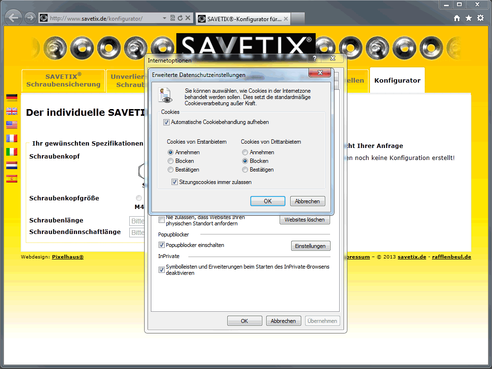Open the address bar dropdown arrow
The width and height of the screenshot is (492, 369).
coord(164,18)
